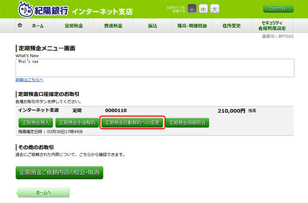
Task: Click 定期預金ご依頼内容の照会・取消 button
Action: coord(59,172)
